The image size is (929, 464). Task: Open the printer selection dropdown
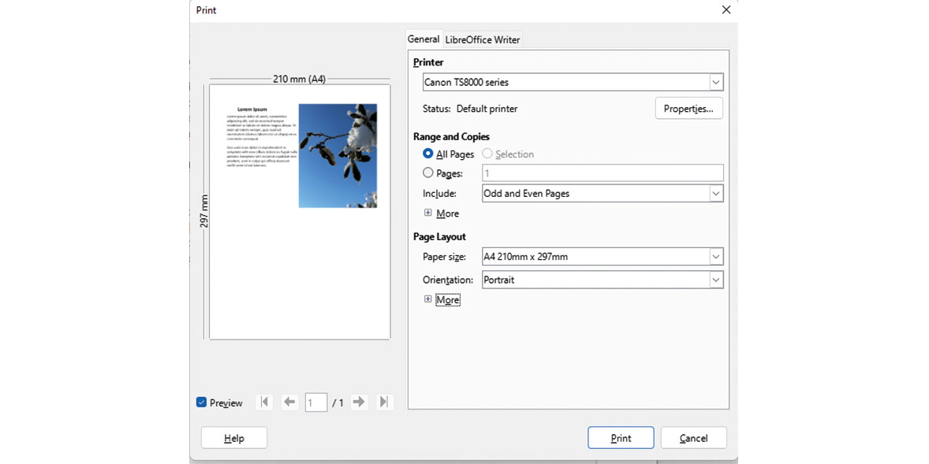pos(716,82)
